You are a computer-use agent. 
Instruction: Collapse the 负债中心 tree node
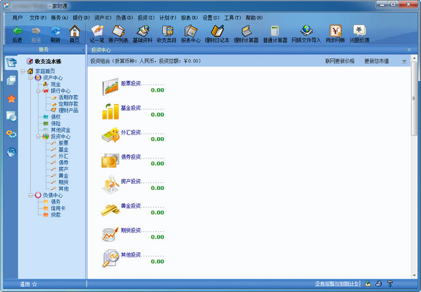[x=30, y=195]
